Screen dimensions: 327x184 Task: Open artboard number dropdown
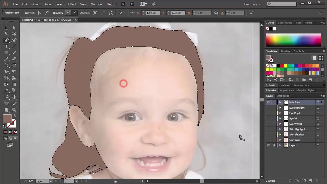pyautogui.click(x=76, y=181)
